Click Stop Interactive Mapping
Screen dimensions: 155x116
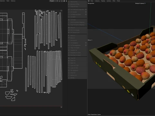click(77, 25)
